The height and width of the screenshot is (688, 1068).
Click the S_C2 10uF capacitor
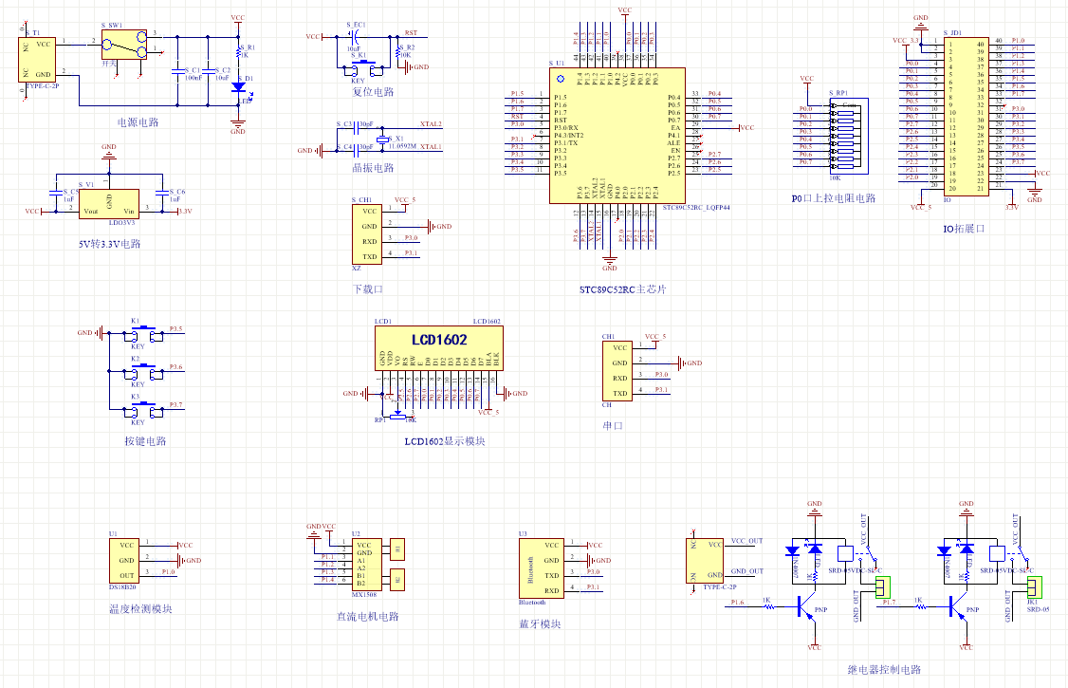[x=209, y=71]
